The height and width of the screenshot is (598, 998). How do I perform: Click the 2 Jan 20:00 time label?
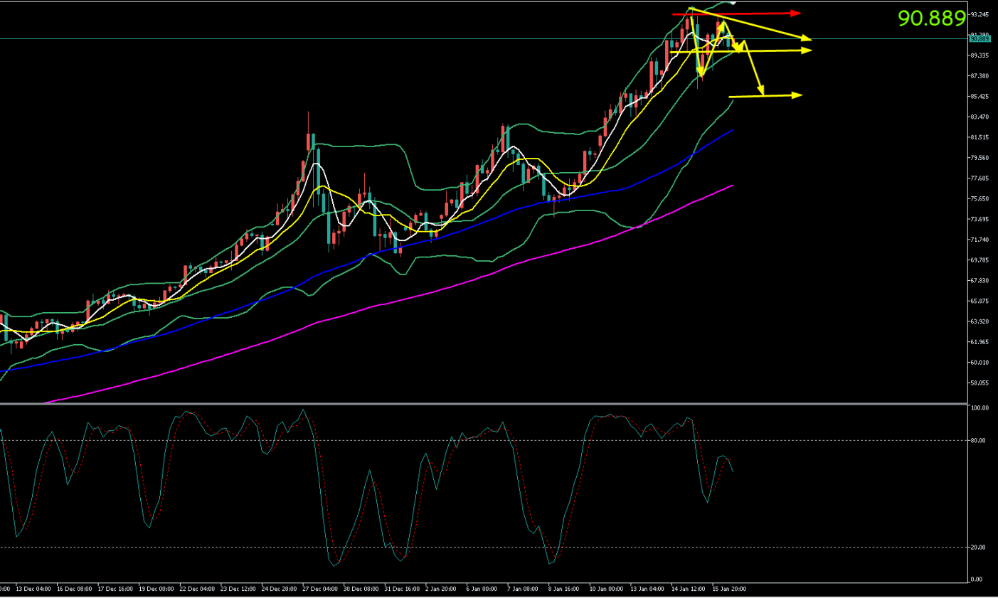click(441, 589)
